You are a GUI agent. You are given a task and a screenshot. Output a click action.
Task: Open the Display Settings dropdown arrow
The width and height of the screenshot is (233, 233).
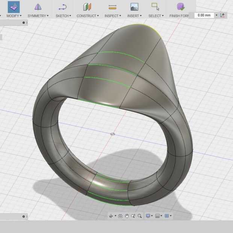tap(152, 216)
